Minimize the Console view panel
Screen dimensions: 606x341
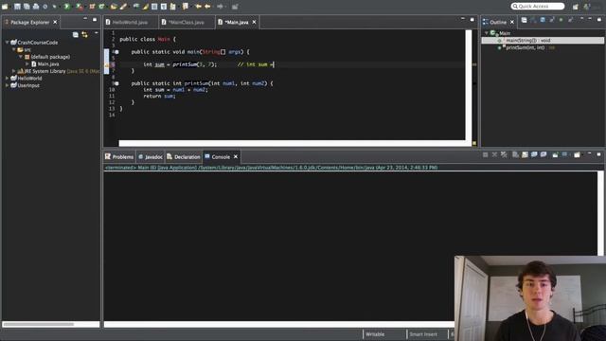pyautogui.click(x=589, y=153)
